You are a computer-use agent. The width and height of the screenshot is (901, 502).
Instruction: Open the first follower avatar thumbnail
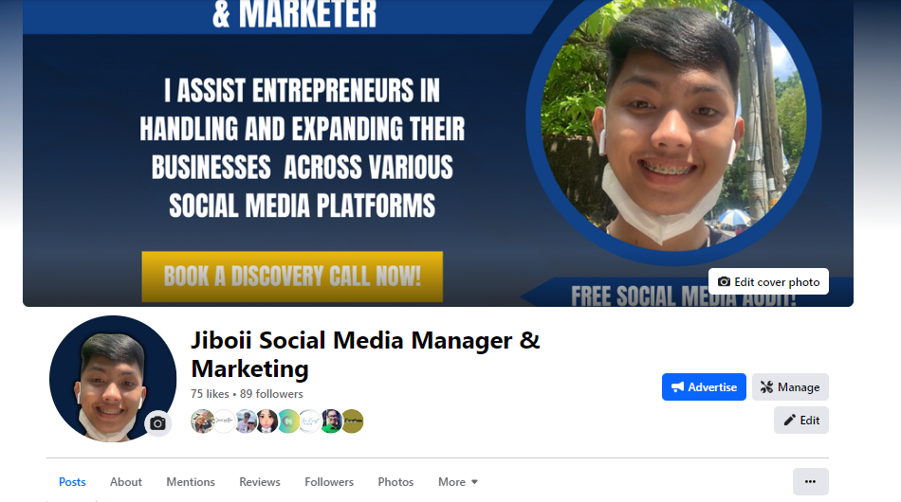click(202, 421)
